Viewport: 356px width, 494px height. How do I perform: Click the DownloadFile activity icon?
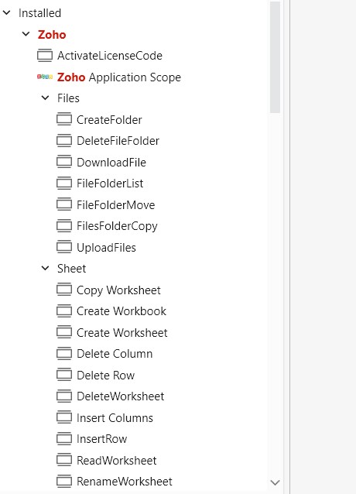pos(64,162)
